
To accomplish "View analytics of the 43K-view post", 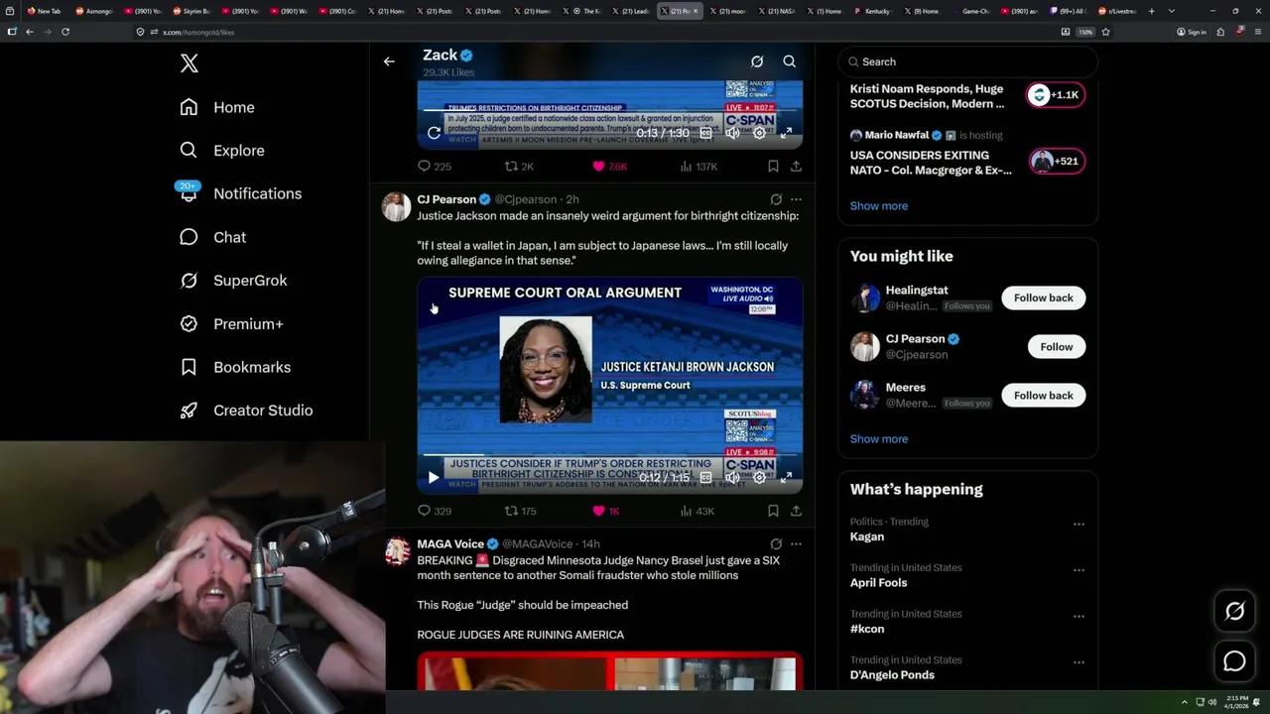I will coord(698,512).
